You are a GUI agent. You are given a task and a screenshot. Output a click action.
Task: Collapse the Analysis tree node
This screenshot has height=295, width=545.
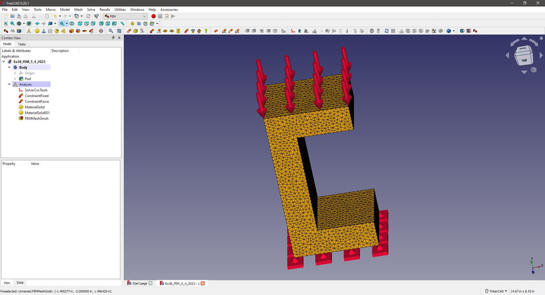[x=10, y=84]
